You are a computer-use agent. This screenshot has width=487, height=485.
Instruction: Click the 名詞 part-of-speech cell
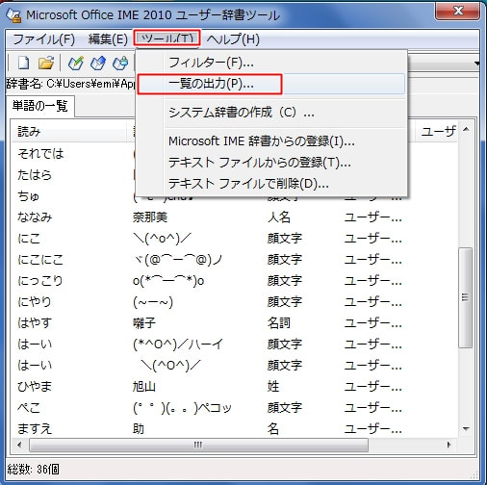[x=279, y=323]
